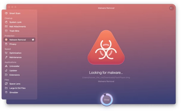The width and height of the screenshot is (181, 111).
Task: Click the Smart Scan monitor icon
Action: [x=6, y=13]
